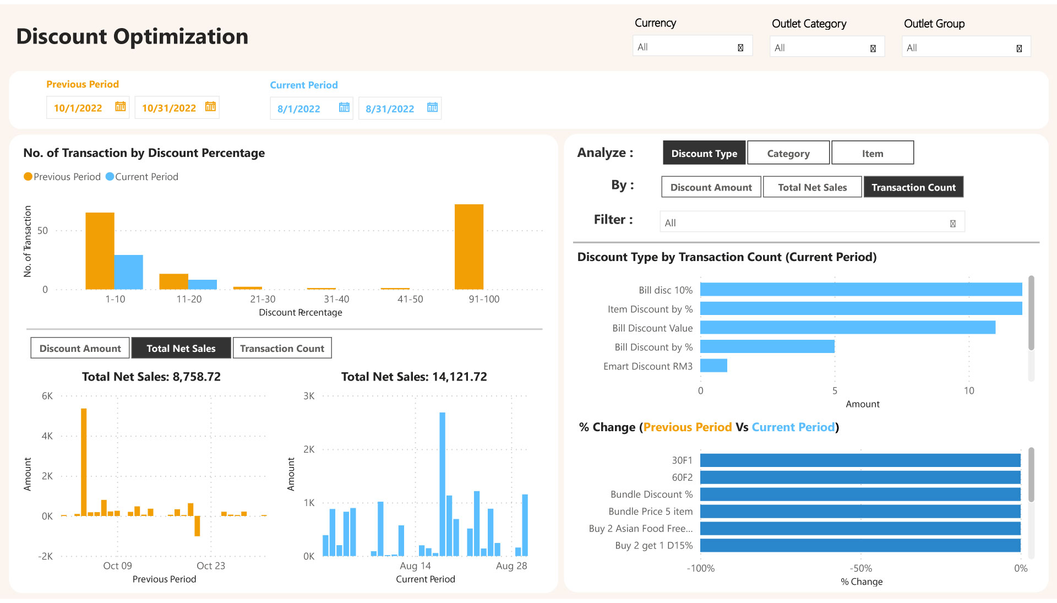
Task: Toggle the Previous Period legend item
Action: pos(62,176)
